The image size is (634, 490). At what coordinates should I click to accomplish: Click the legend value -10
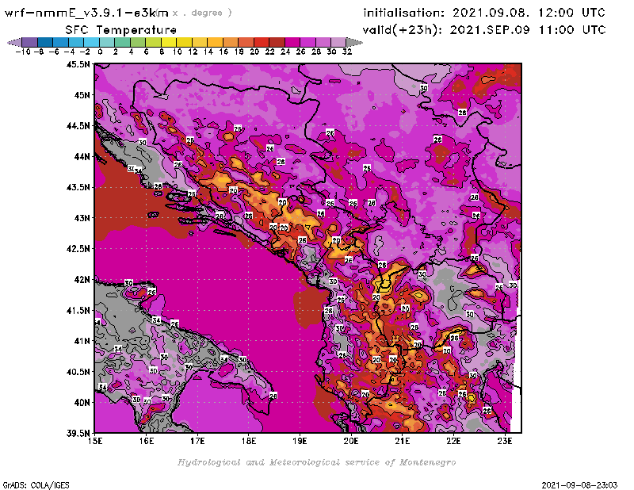[23, 52]
